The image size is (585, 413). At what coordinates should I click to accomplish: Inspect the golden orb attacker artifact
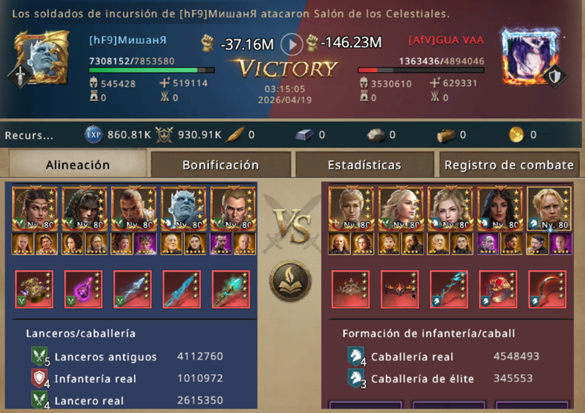point(34,289)
